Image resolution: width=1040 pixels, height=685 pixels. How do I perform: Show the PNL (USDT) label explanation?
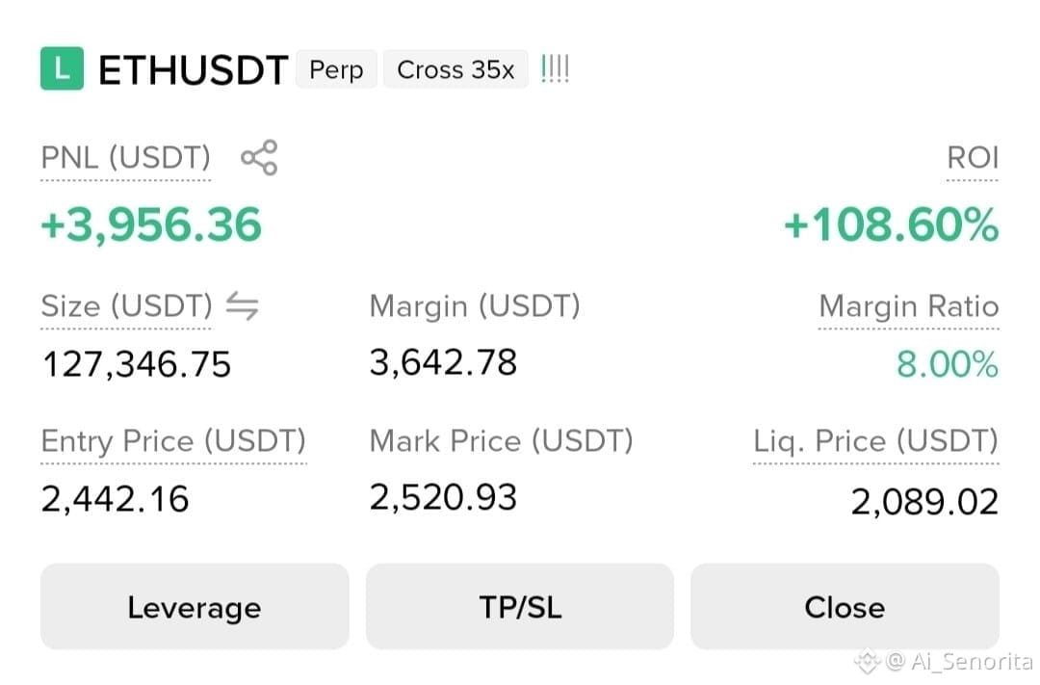point(125,158)
